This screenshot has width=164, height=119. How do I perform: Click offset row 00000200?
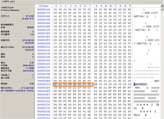(x=44, y=44)
